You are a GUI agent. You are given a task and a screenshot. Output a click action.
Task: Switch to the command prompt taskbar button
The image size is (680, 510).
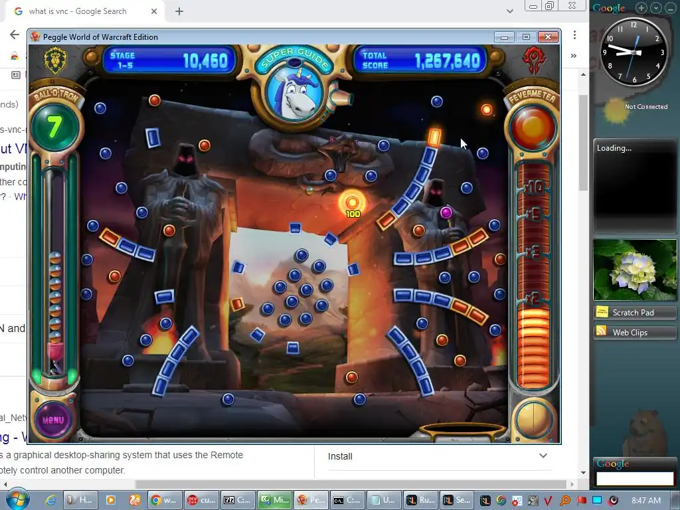point(347,500)
